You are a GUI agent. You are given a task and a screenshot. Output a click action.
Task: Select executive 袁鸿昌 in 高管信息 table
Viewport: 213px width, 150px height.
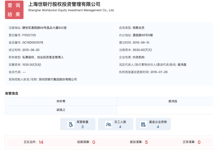173,101
